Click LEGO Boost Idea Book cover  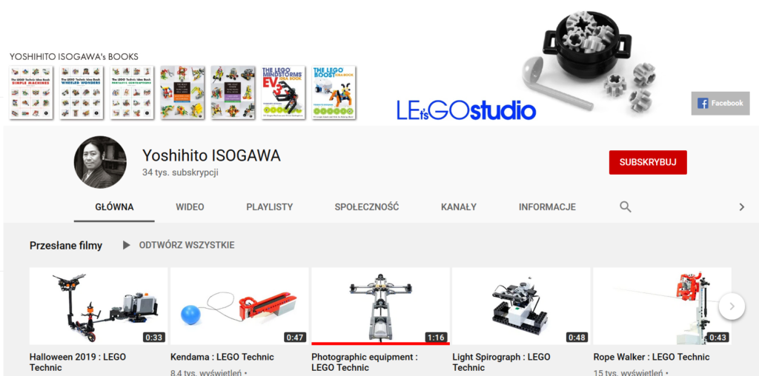coord(334,93)
